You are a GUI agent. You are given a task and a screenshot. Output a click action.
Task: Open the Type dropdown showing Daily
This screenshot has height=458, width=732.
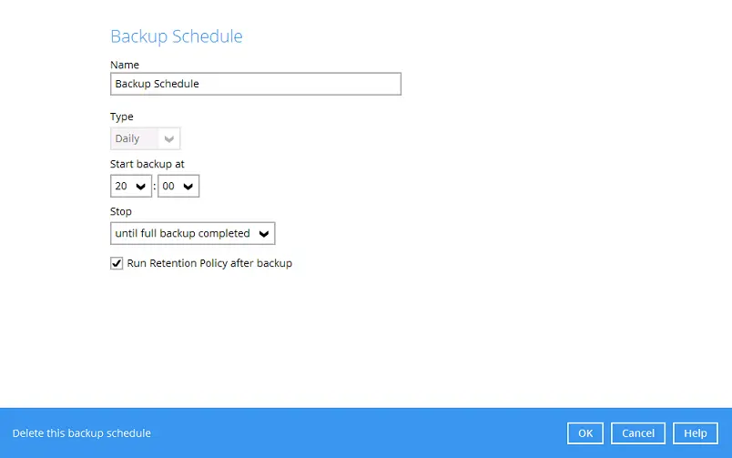145,138
